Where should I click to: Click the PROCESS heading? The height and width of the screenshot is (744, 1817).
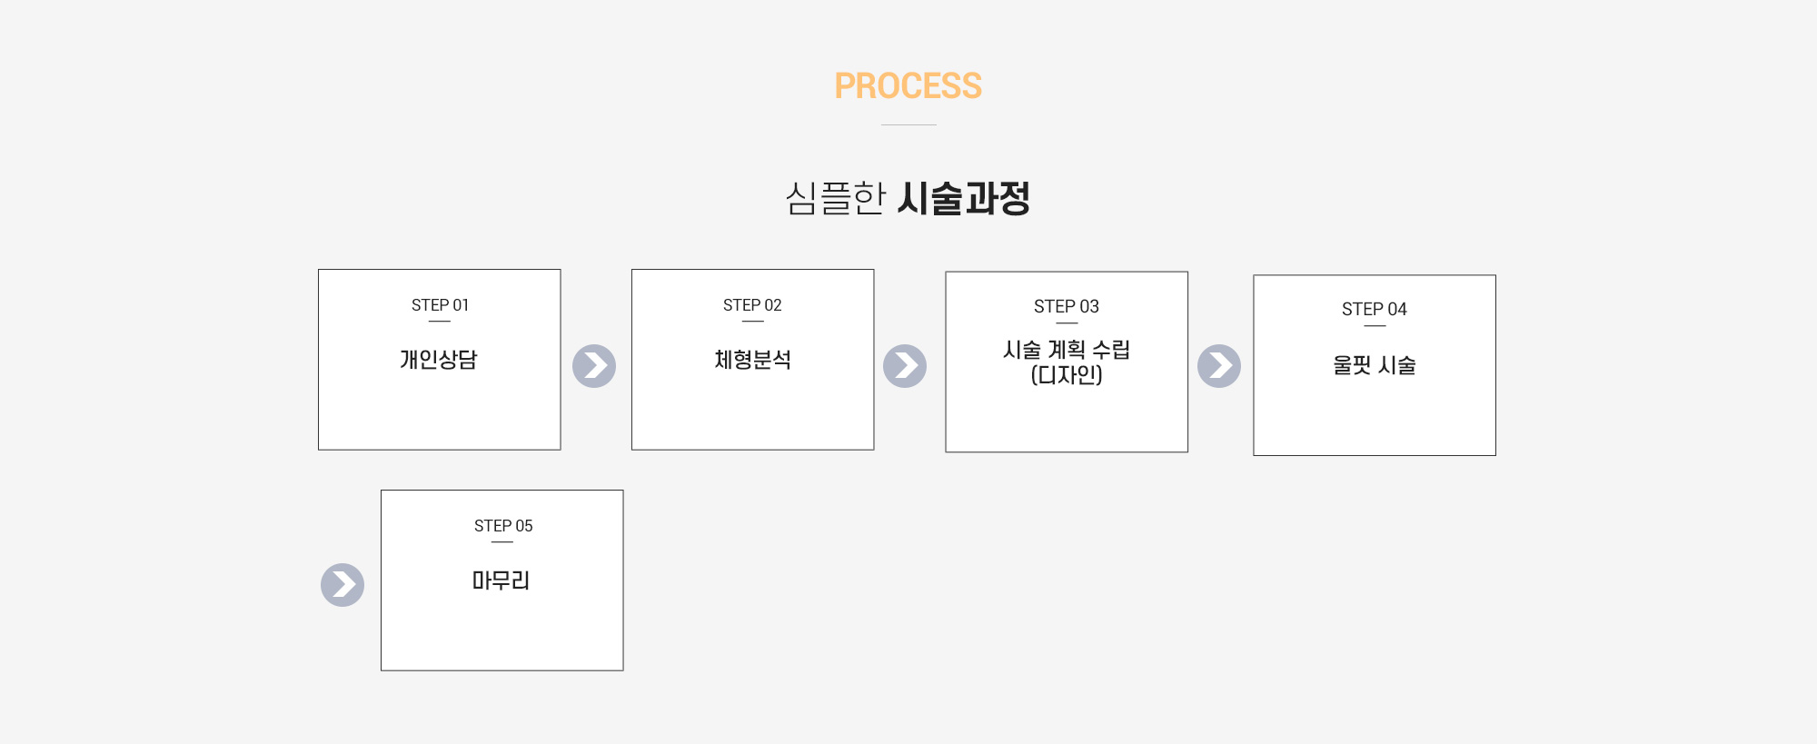pos(908,86)
